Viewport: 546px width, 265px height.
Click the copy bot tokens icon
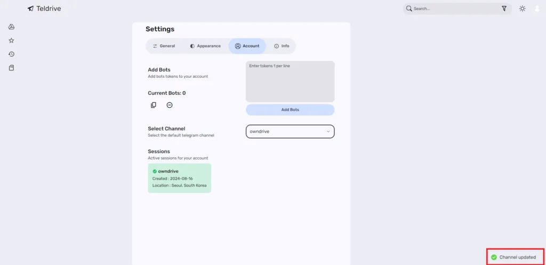[154, 105]
